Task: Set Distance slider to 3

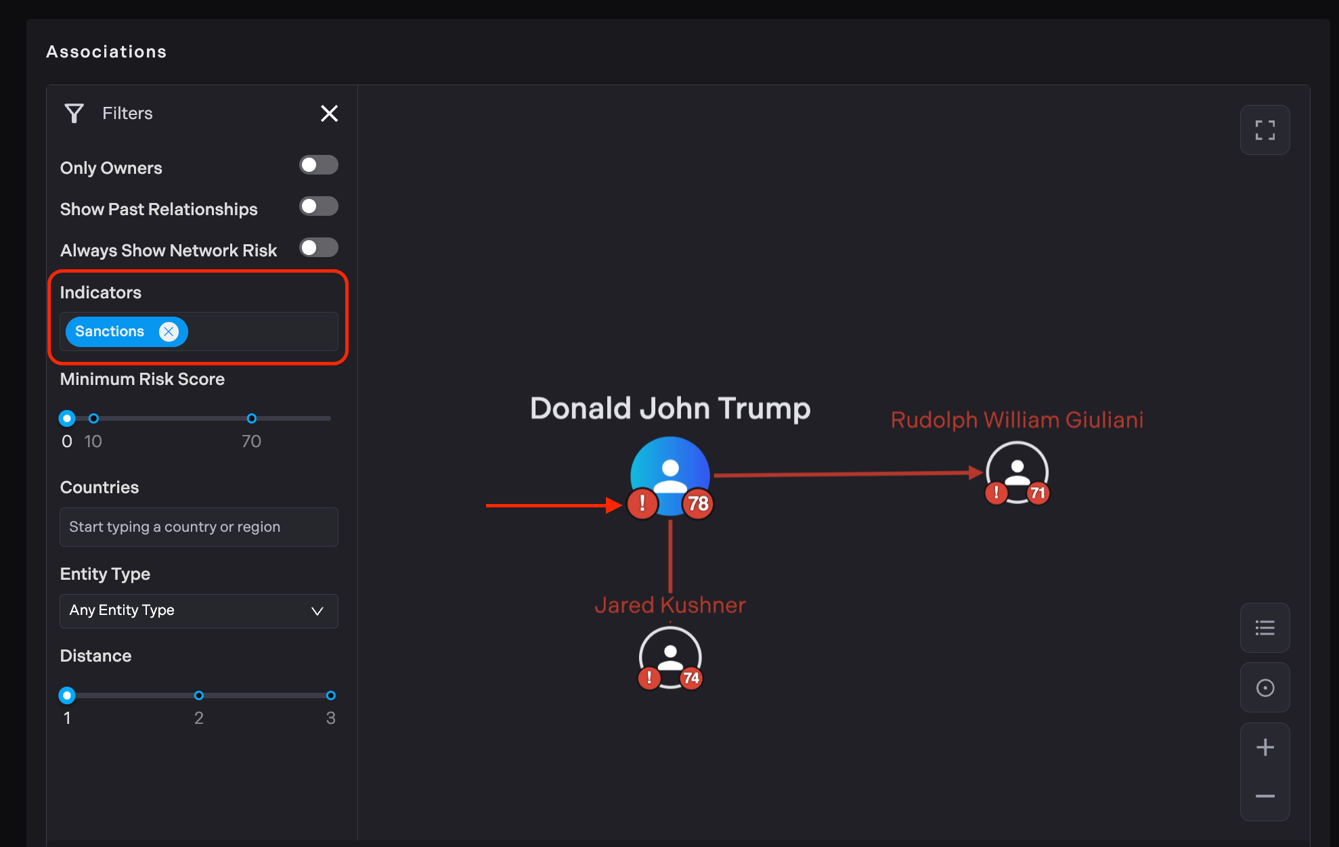Action: click(x=330, y=695)
